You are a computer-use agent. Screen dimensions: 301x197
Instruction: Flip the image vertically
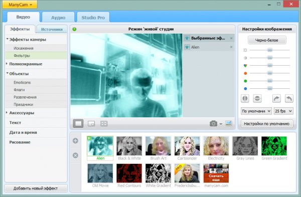click(x=257, y=98)
